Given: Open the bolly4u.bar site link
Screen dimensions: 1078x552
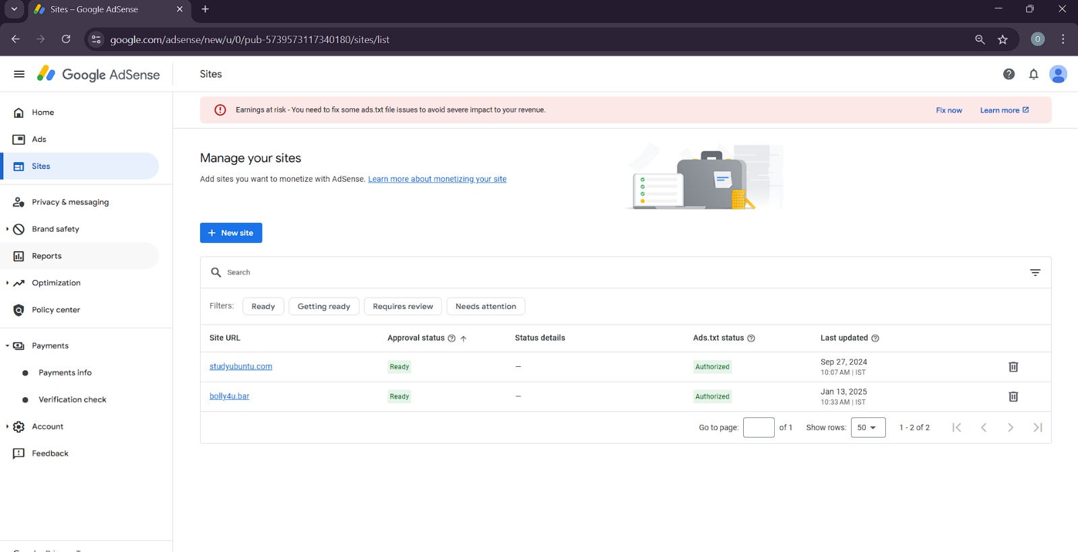Looking at the screenshot, I should [229, 396].
